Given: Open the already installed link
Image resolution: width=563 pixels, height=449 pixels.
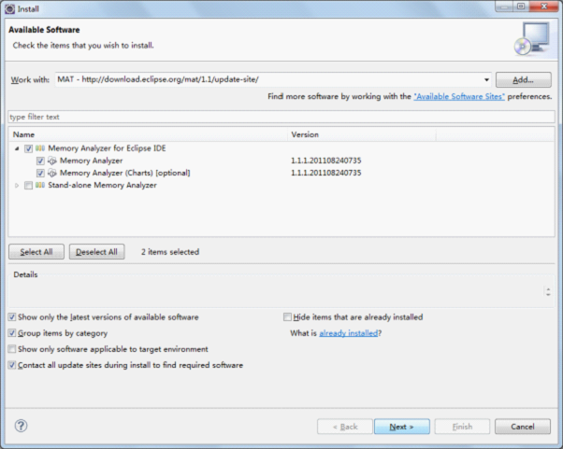Looking at the screenshot, I should [349, 333].
